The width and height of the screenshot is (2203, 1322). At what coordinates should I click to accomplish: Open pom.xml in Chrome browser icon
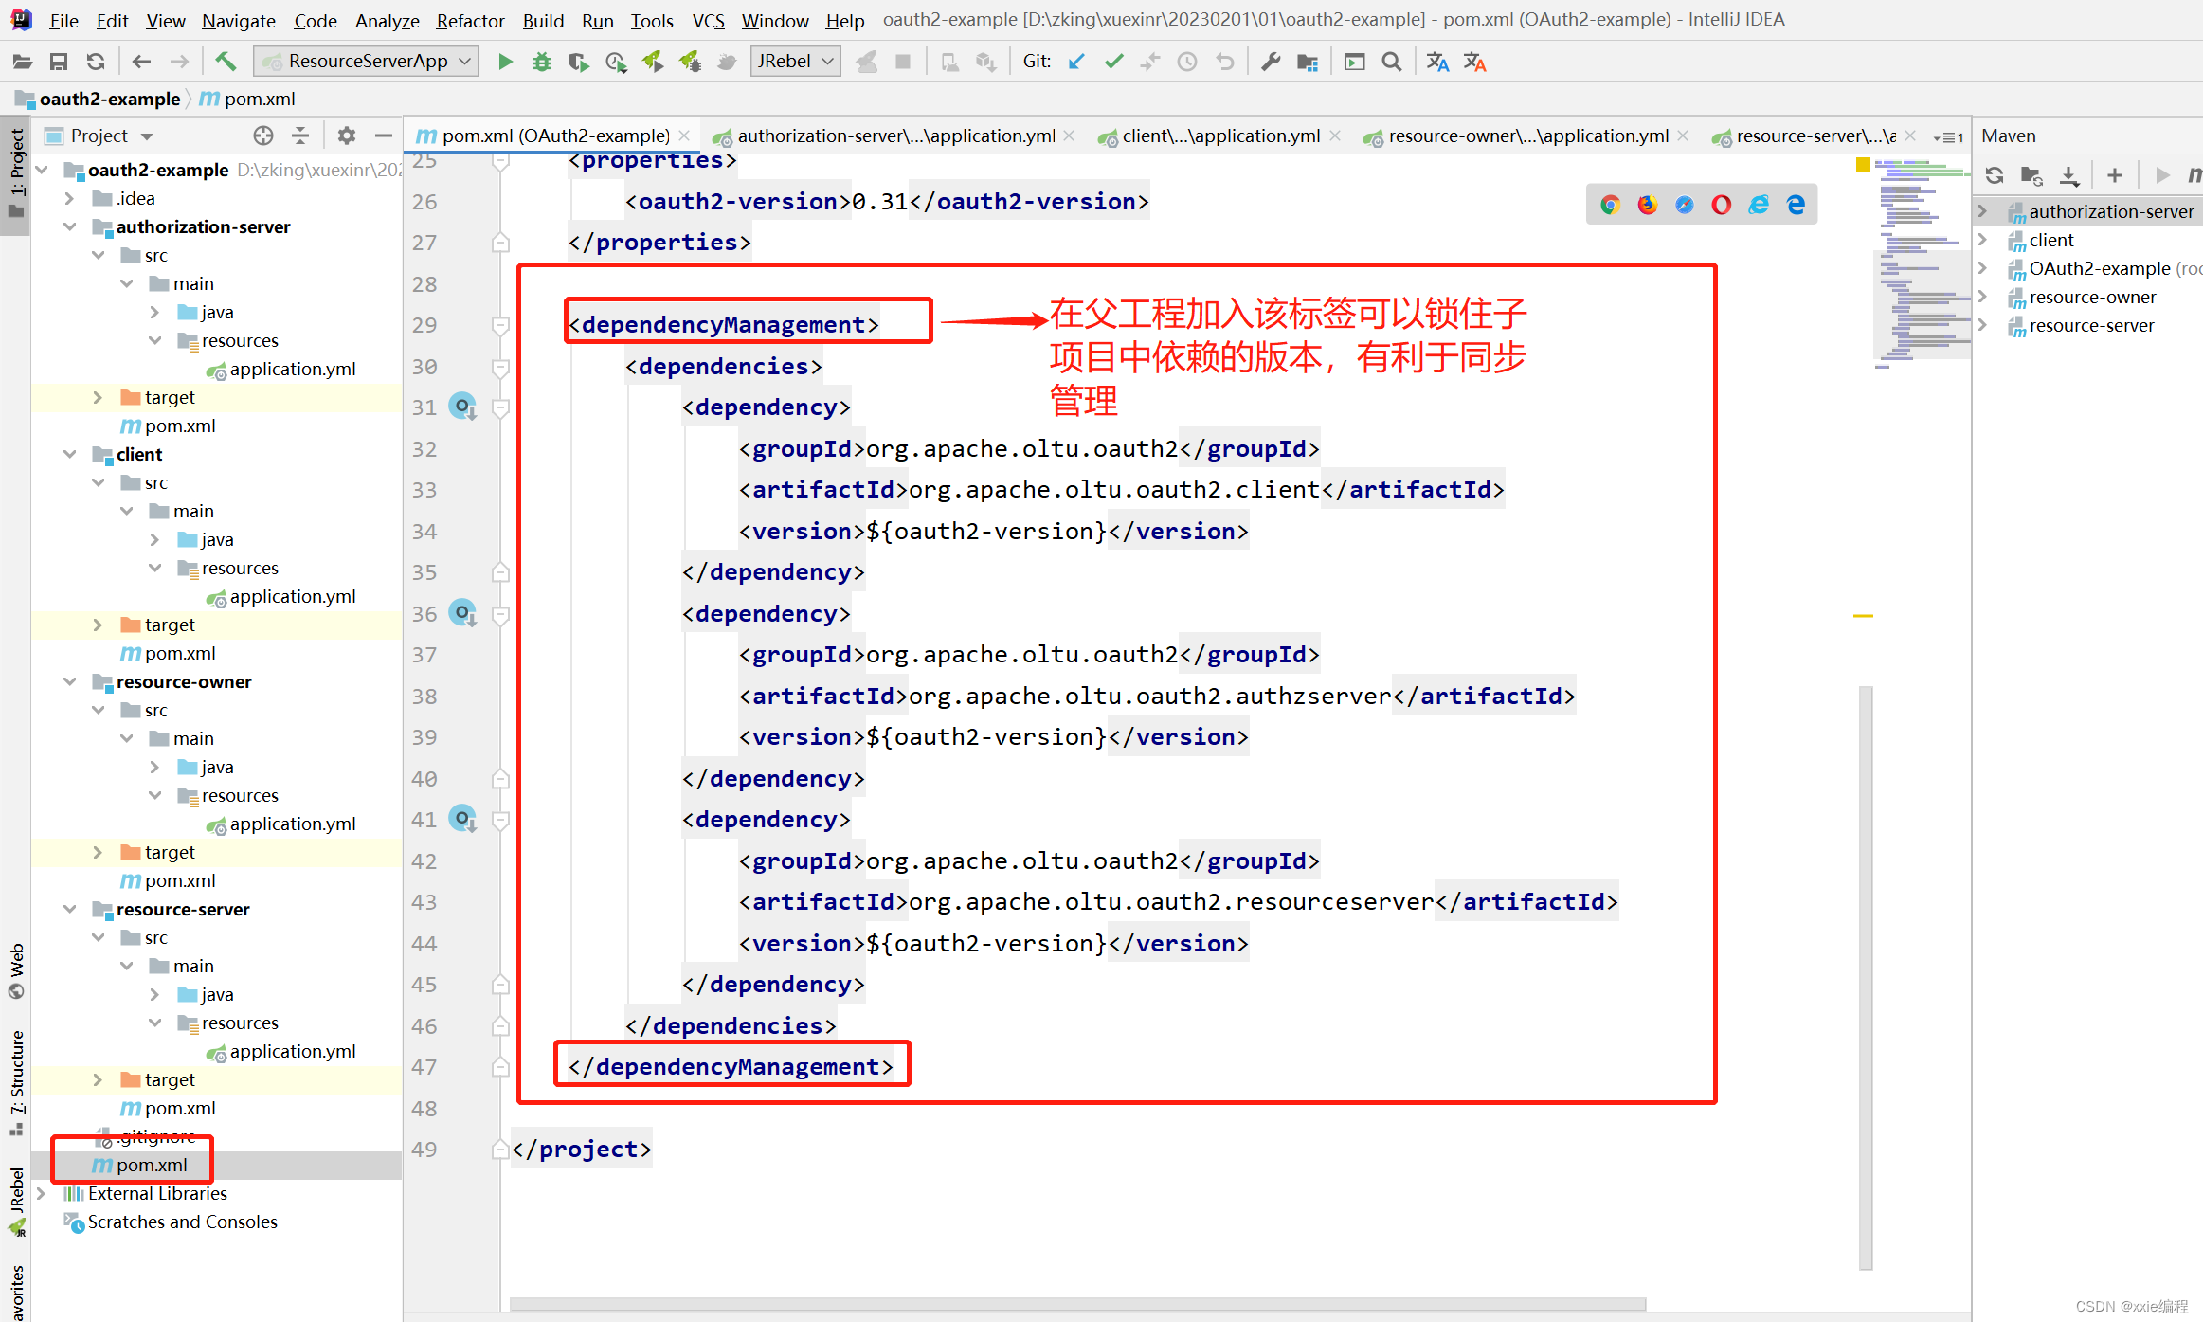pyautogui.click(x=1609, y=205)
